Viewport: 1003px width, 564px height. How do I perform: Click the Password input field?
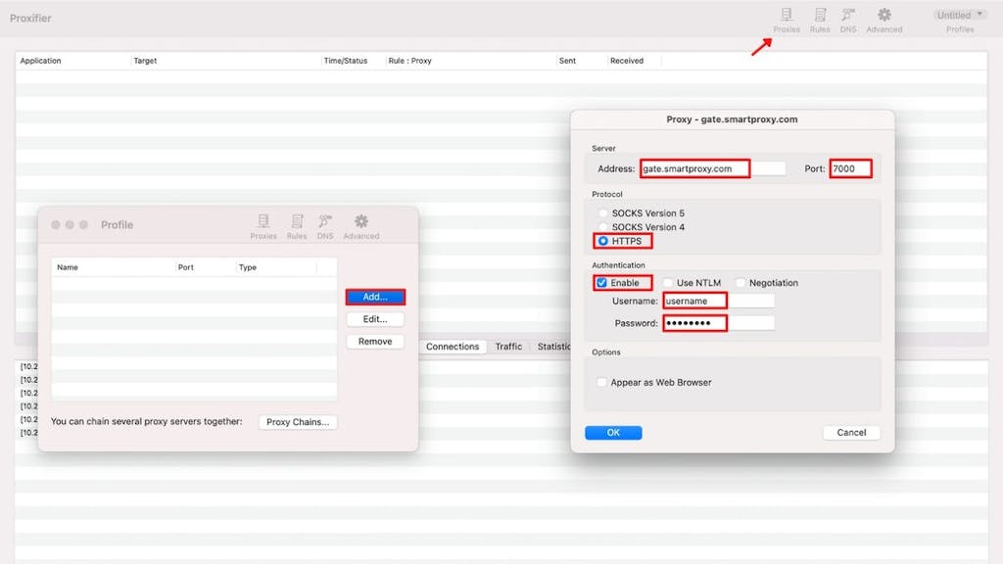(x=718, y=323)
